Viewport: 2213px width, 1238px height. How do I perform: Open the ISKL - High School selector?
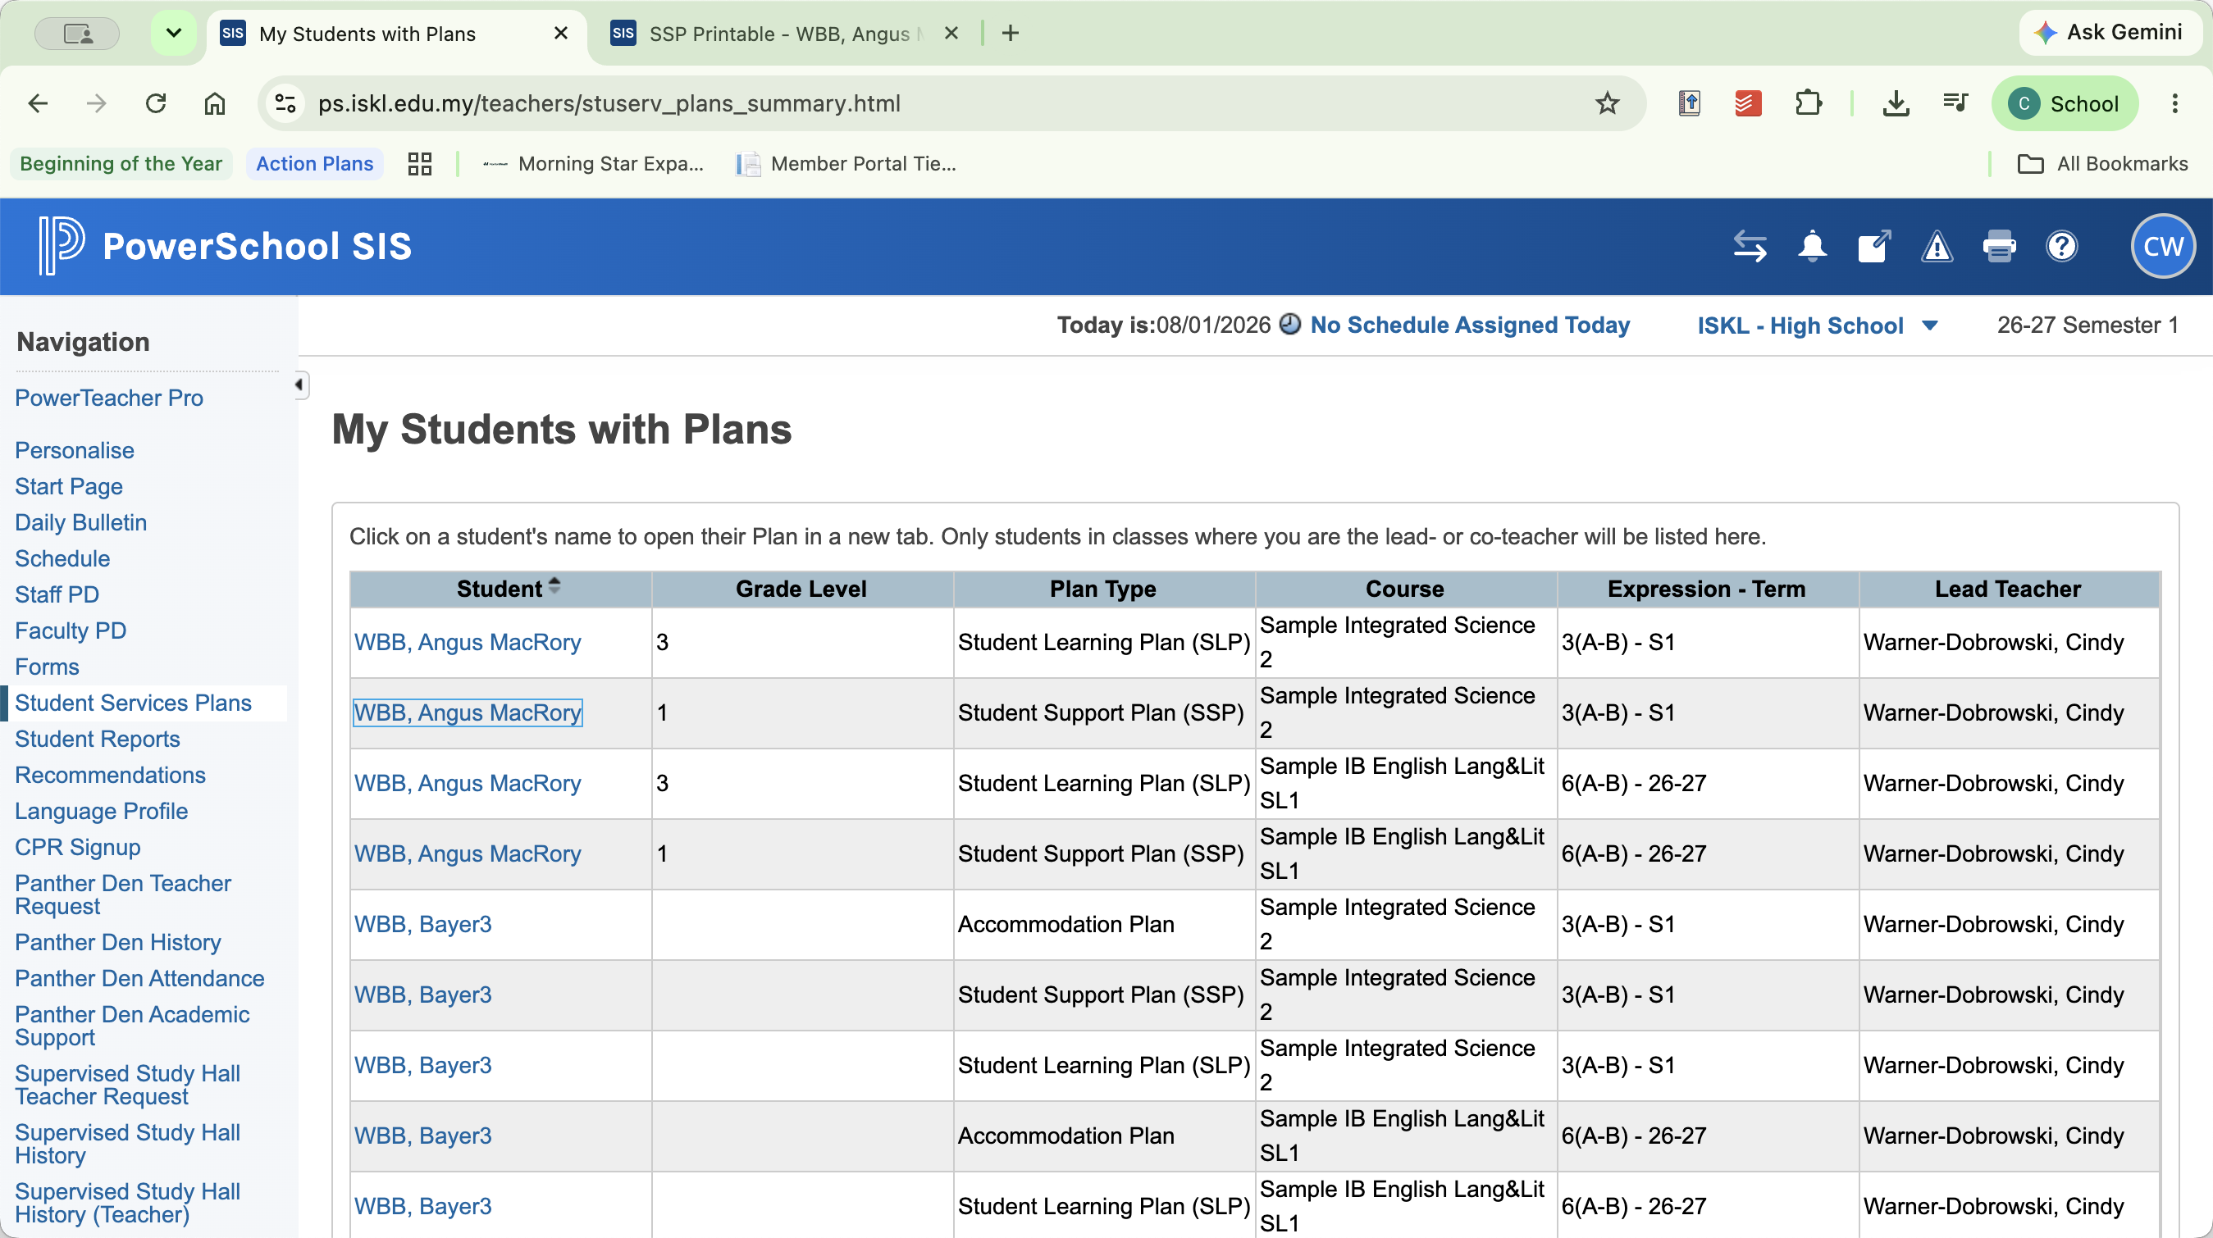(x=1817, y=325)
